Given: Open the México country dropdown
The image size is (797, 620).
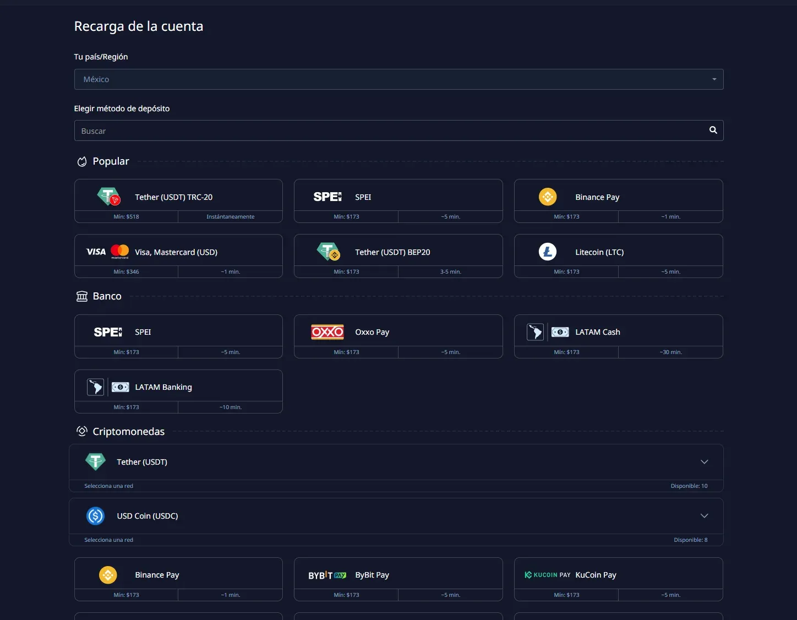Looking at the screenshot, I should (398, 79).
